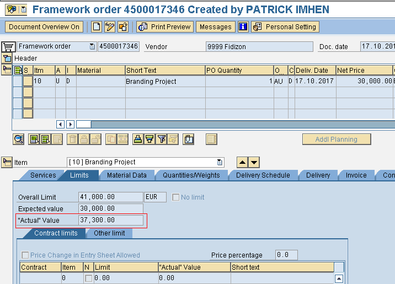Click the Branding Project short text cell
The height and width of the screenshot is (284, 395).
pyautogui.click(x=166, y=81)
